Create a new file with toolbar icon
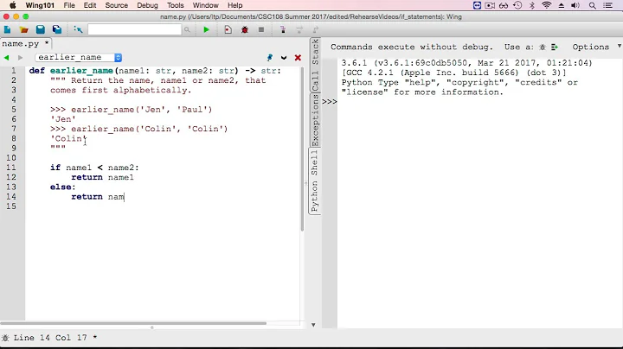 tap(7, 29)
